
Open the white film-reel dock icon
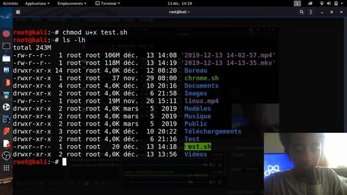pyautogui.click(x=6, y=107)
